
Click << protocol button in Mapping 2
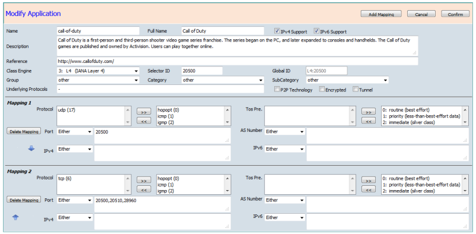tap(144, 189)
